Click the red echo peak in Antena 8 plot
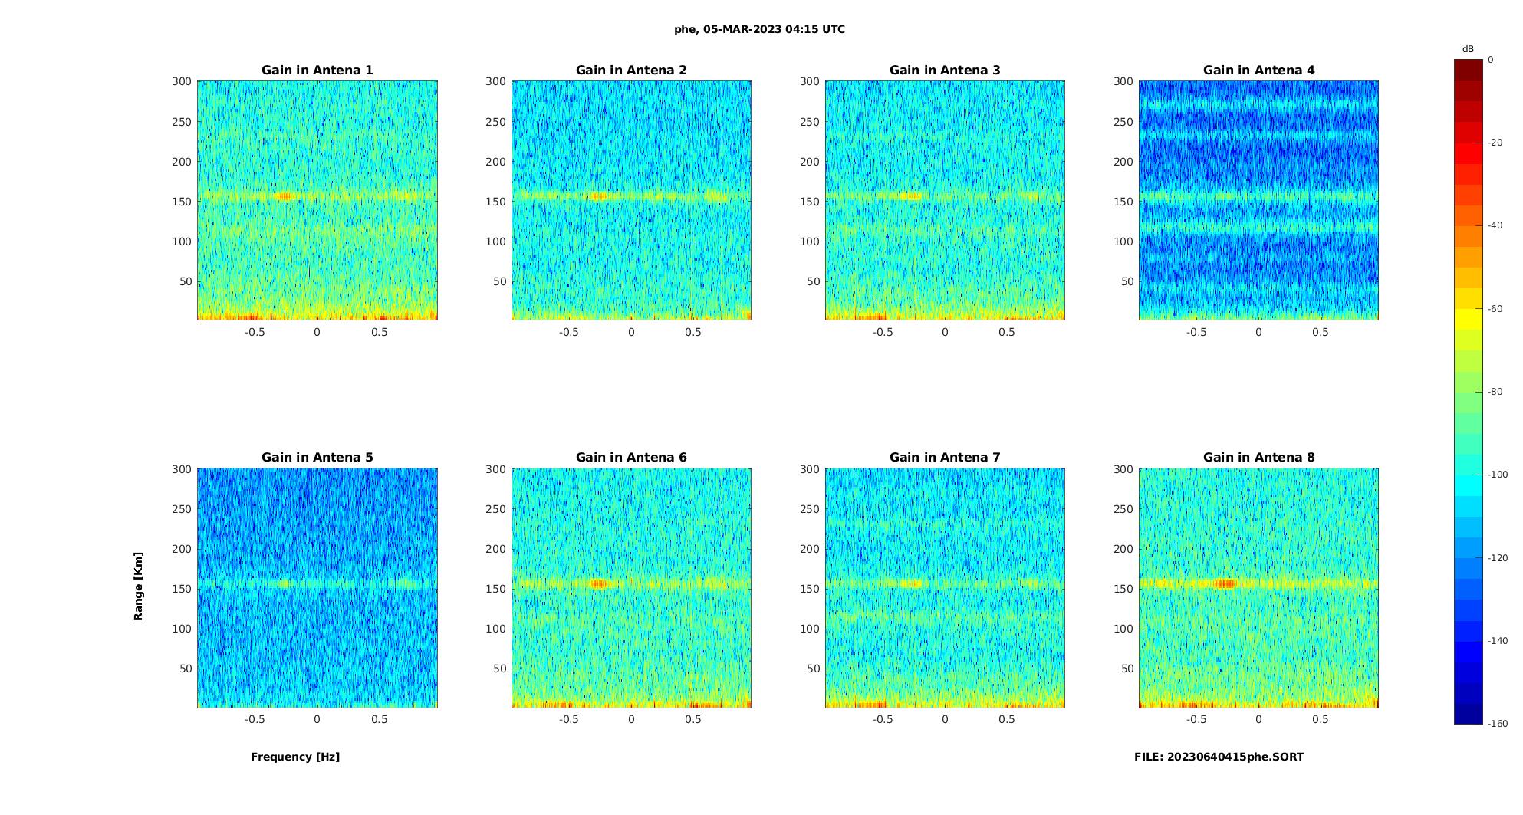The height and width of the screenshot is (815, 1523). pyautogui.click(x=1225, y=583)
